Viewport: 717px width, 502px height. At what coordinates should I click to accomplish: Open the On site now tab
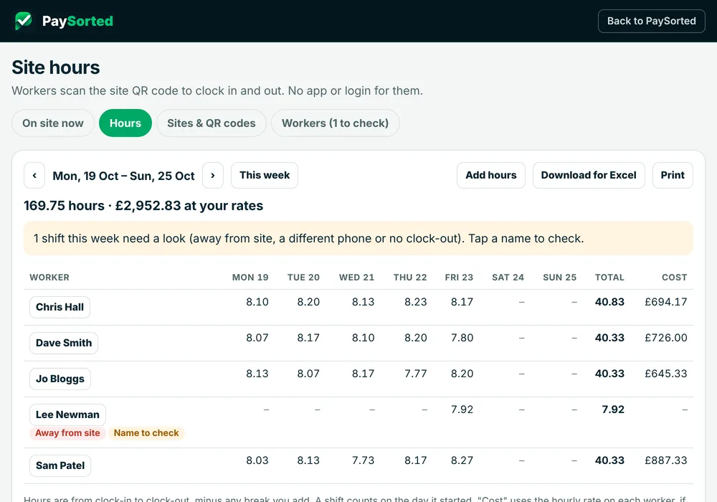[x=53, y=123]
